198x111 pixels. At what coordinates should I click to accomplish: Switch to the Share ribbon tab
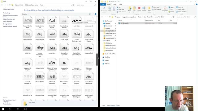[x=115, y=4]
